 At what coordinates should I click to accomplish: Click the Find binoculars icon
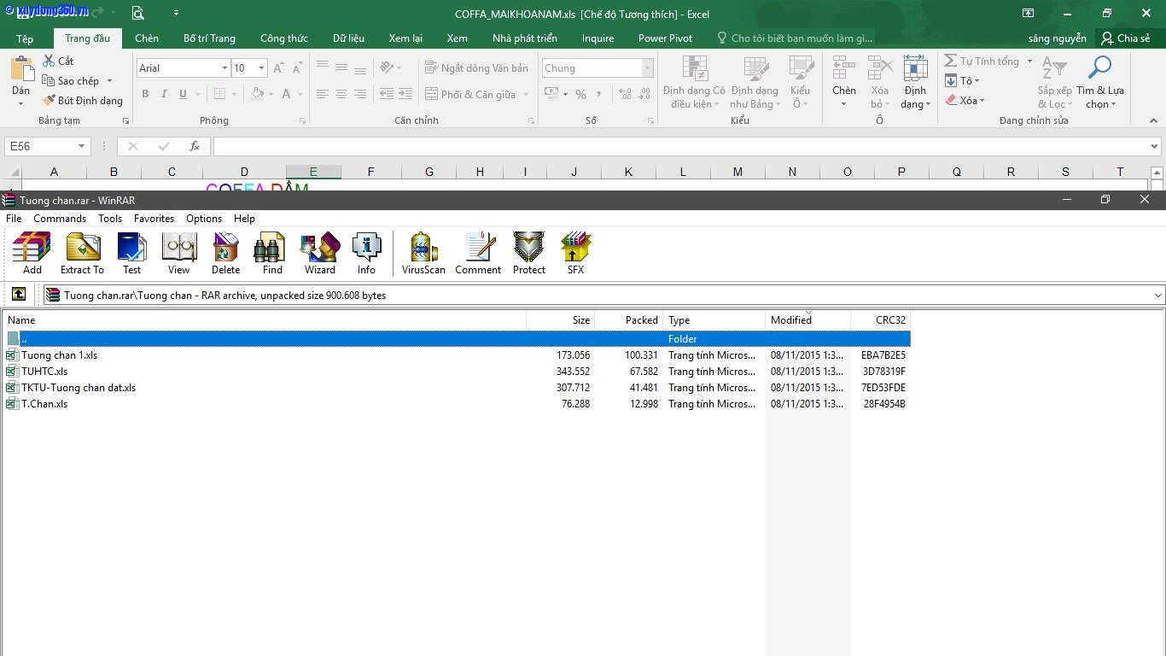point(272,254)
